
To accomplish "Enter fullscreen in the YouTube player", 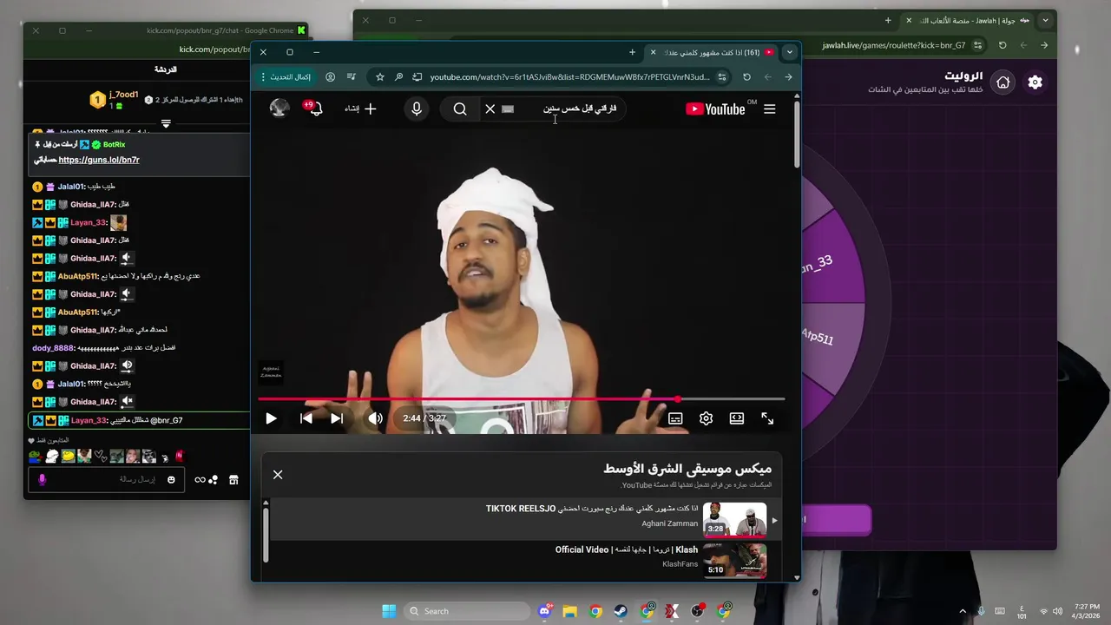I will coord(767,418).
